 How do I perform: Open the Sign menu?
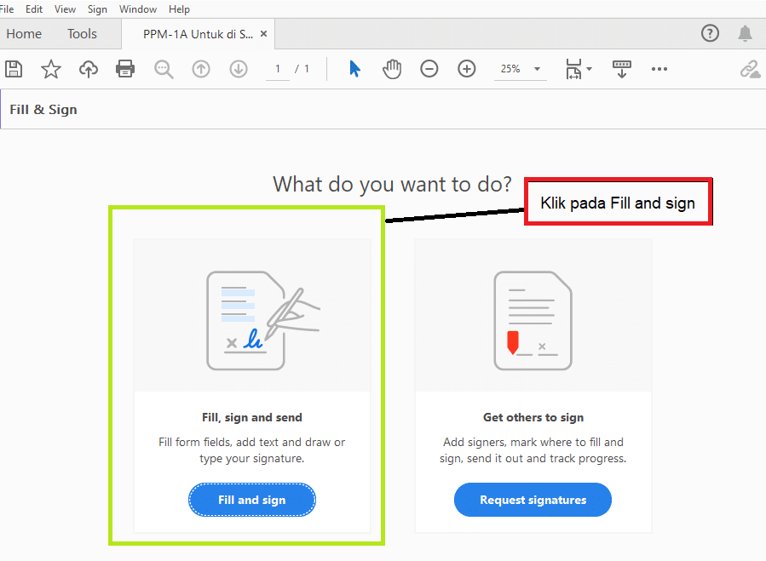tap(96, 9)
